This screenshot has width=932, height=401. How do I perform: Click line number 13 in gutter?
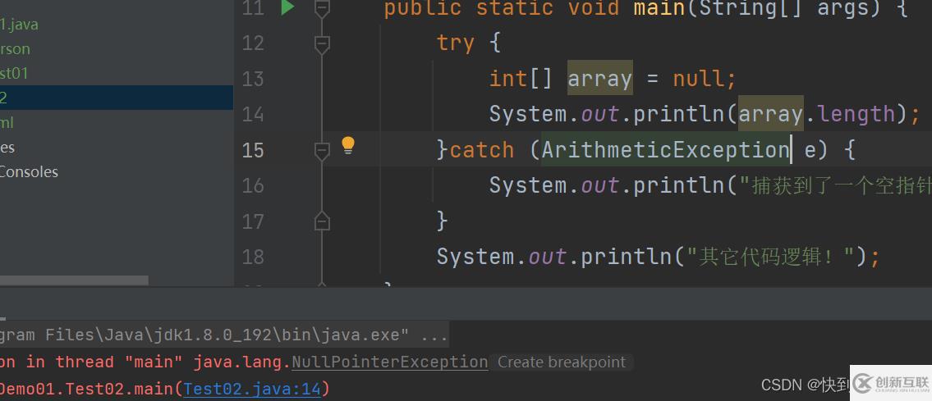pos(253,79)
